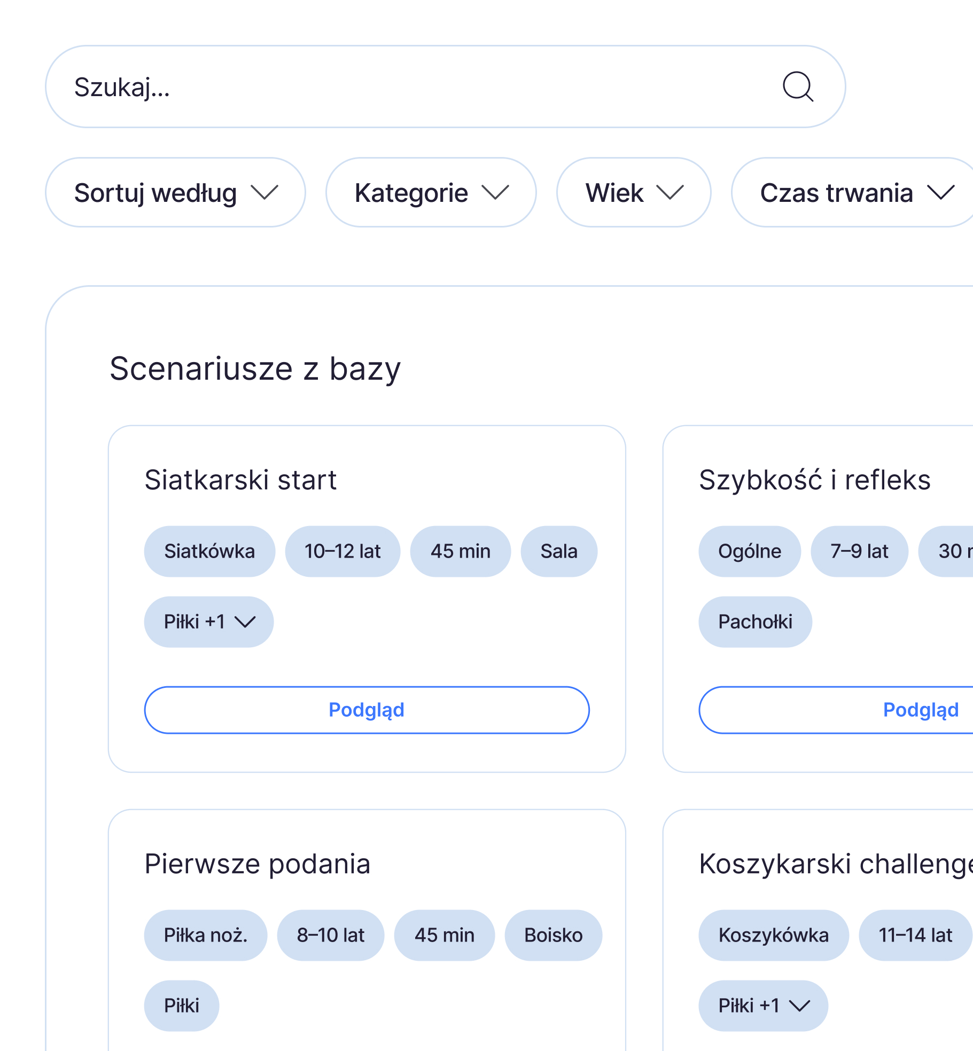Click the magnifying glass search icon
The height and width of the screenshot is (1051, 973).
pos(798,87)
